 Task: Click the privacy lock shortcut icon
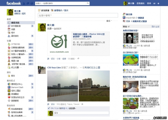pyautogui.click(x=154, y=3)
